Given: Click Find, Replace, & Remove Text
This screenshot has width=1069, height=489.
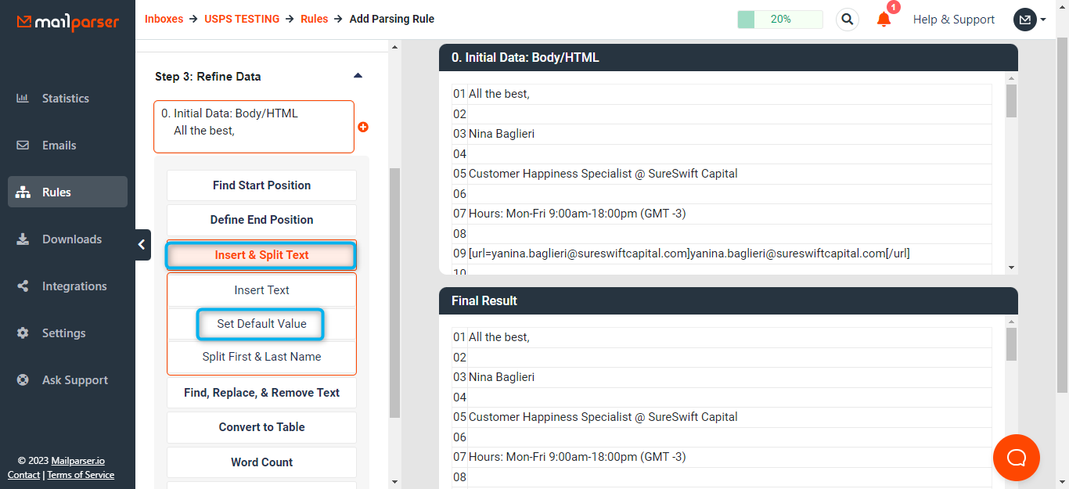Looking at the screenshot, I should (261, 392).
